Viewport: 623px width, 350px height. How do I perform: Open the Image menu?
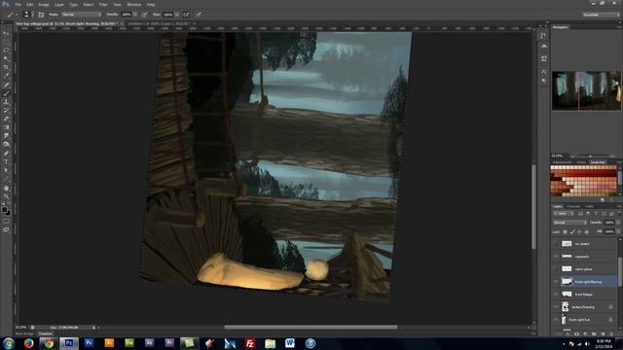(44, 4)
